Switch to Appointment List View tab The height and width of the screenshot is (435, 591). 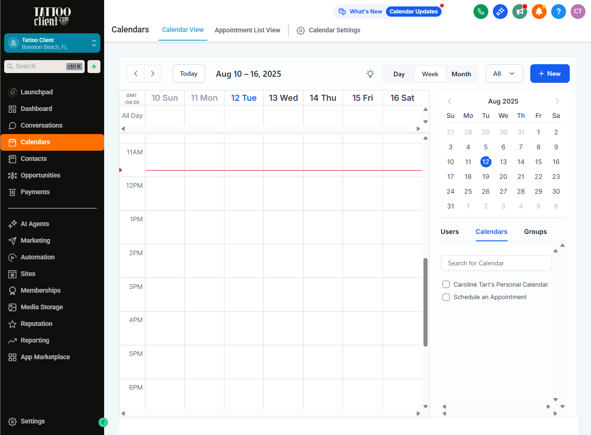[x=247, y=30]
